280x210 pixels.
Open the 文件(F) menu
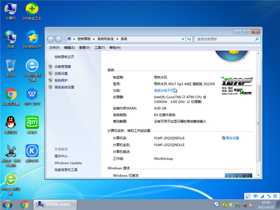54,48
